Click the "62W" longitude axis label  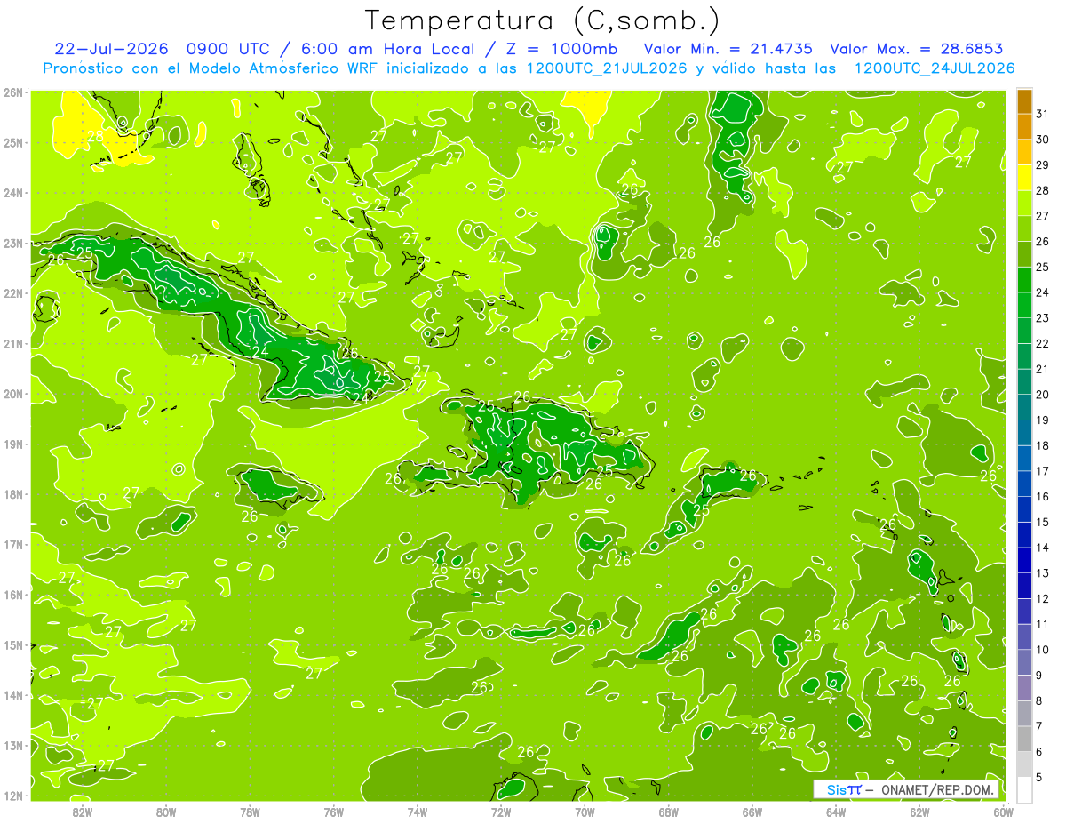coord(919,812)
